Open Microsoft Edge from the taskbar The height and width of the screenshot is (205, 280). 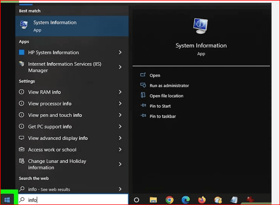186,200
